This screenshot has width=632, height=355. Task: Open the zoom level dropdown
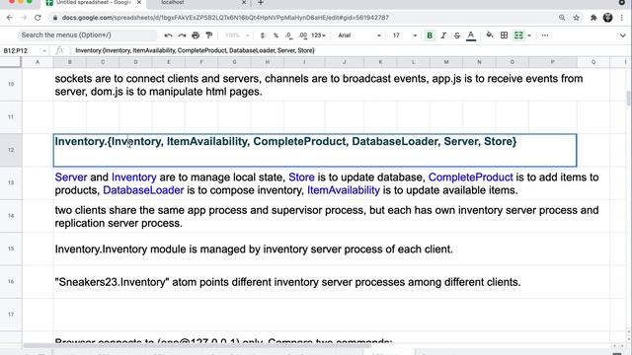(237, 35)
